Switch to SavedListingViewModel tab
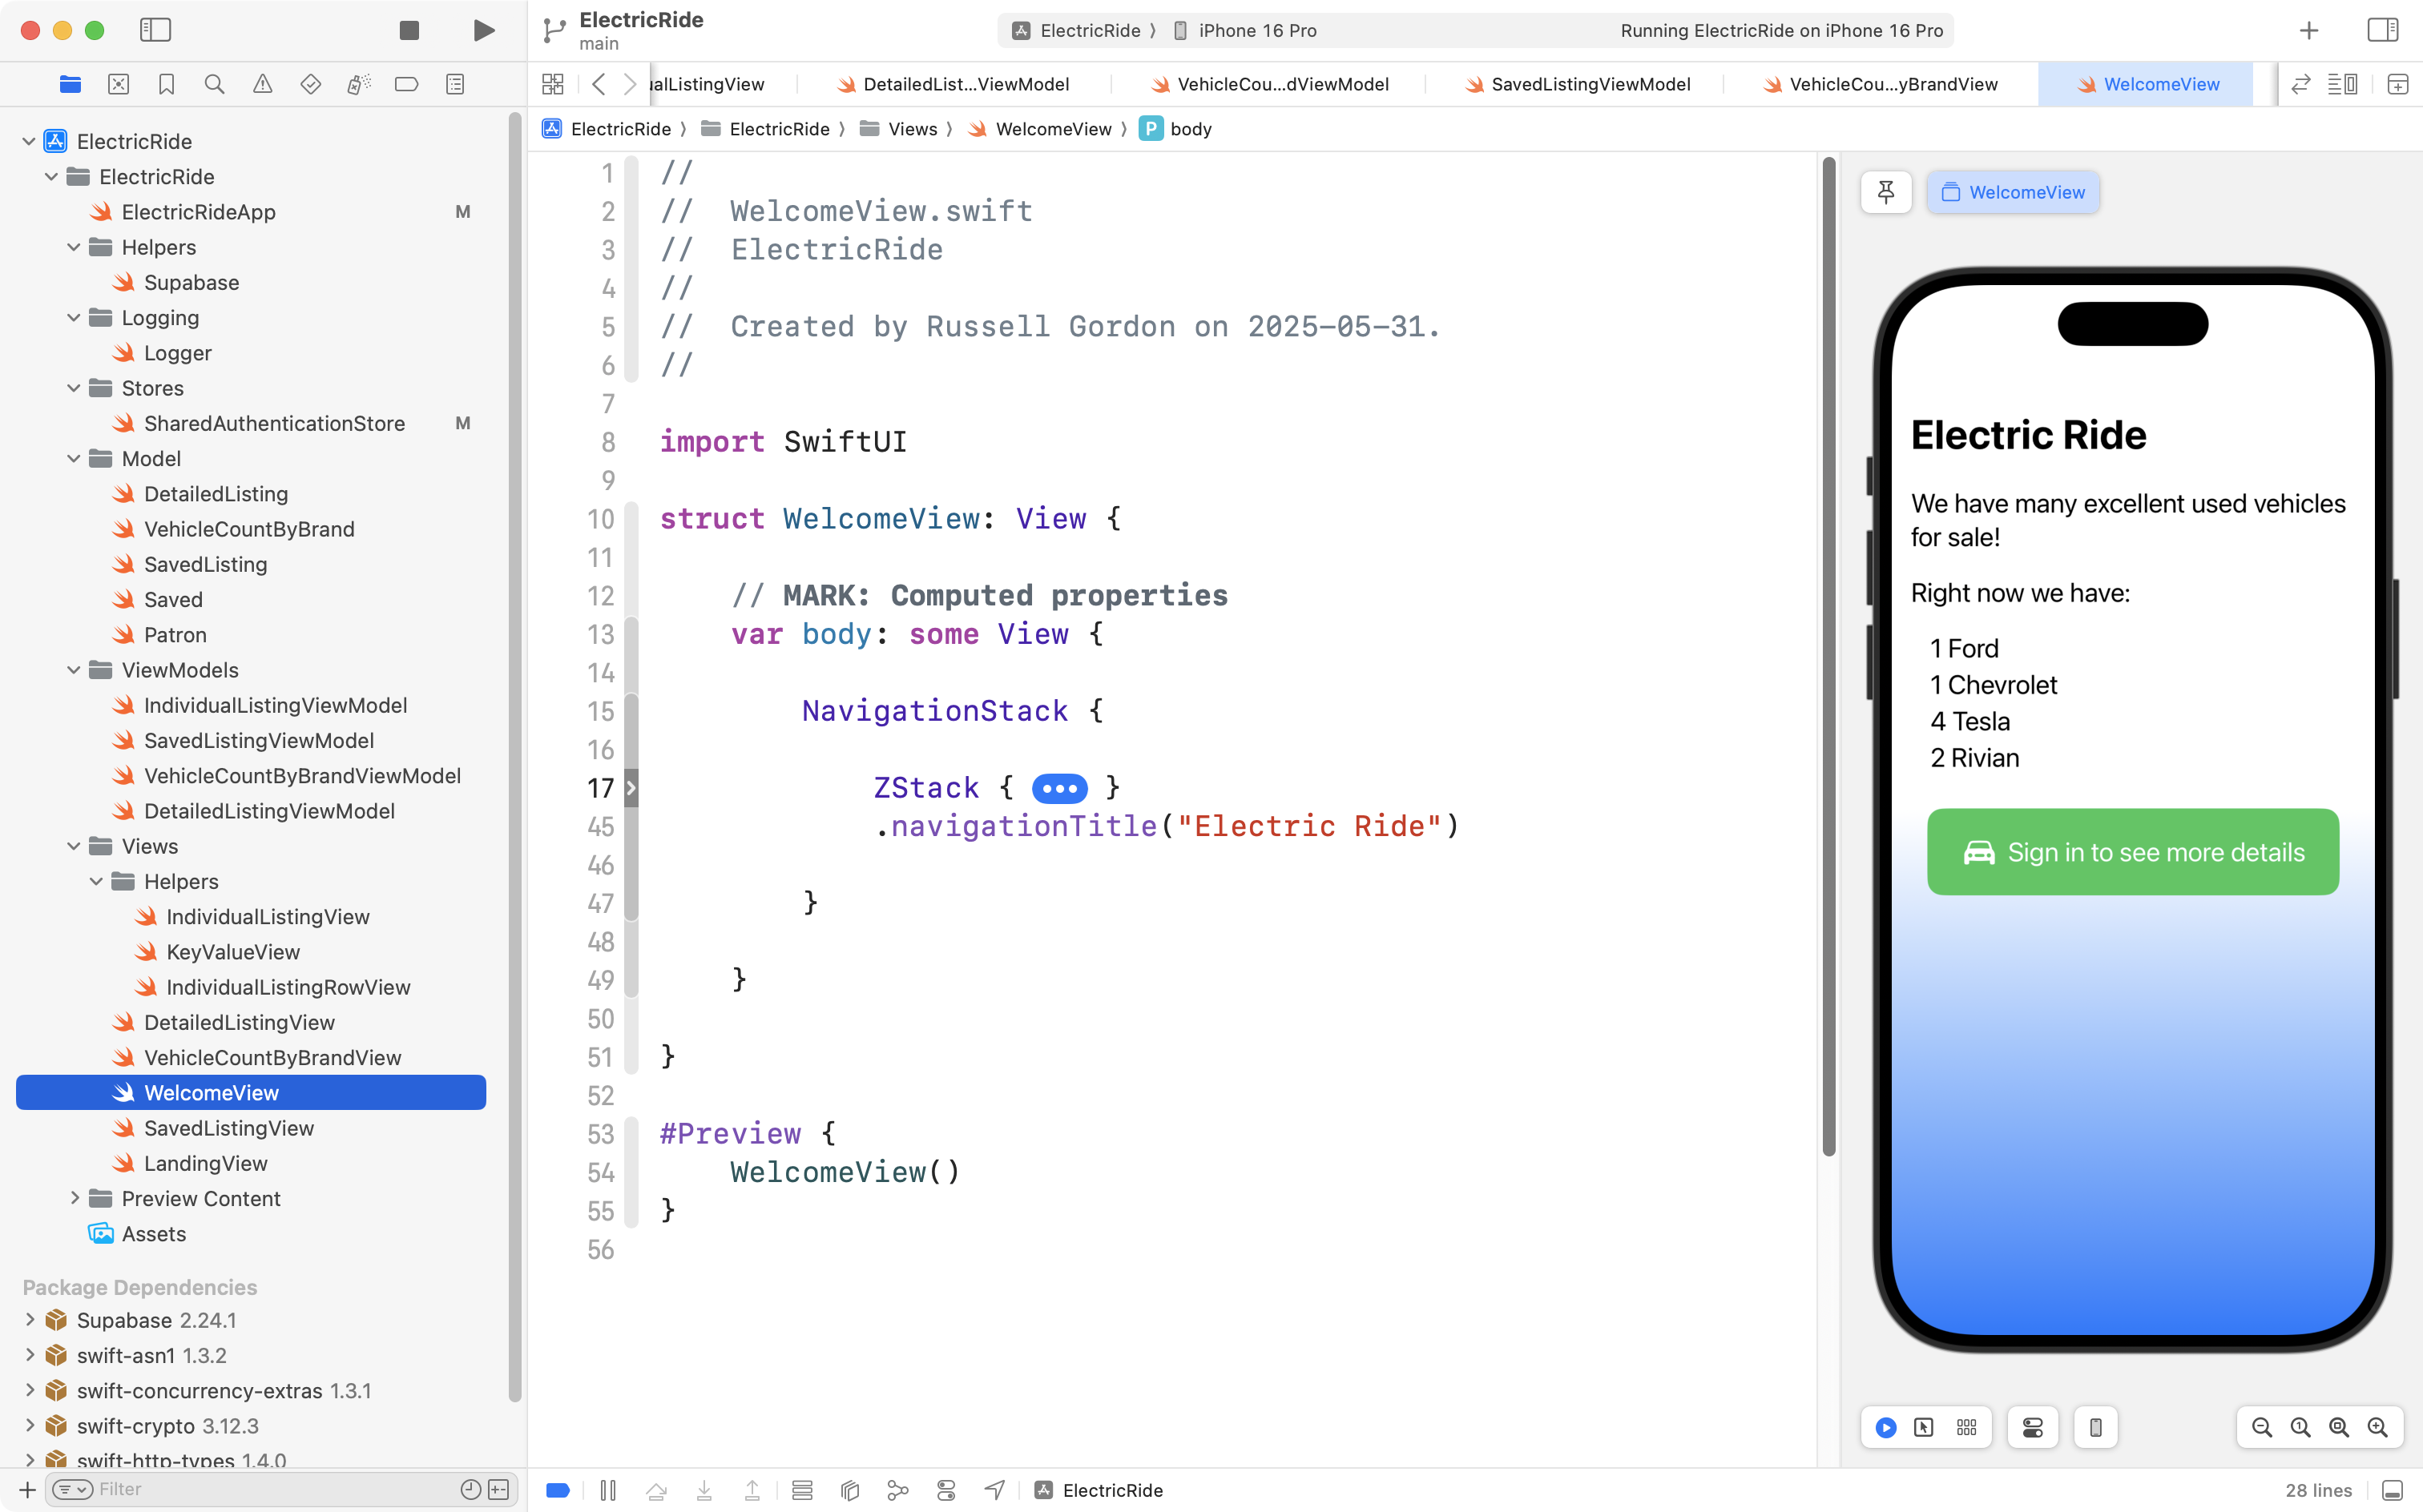The image size is (2423, 1512). point(1590,84)
